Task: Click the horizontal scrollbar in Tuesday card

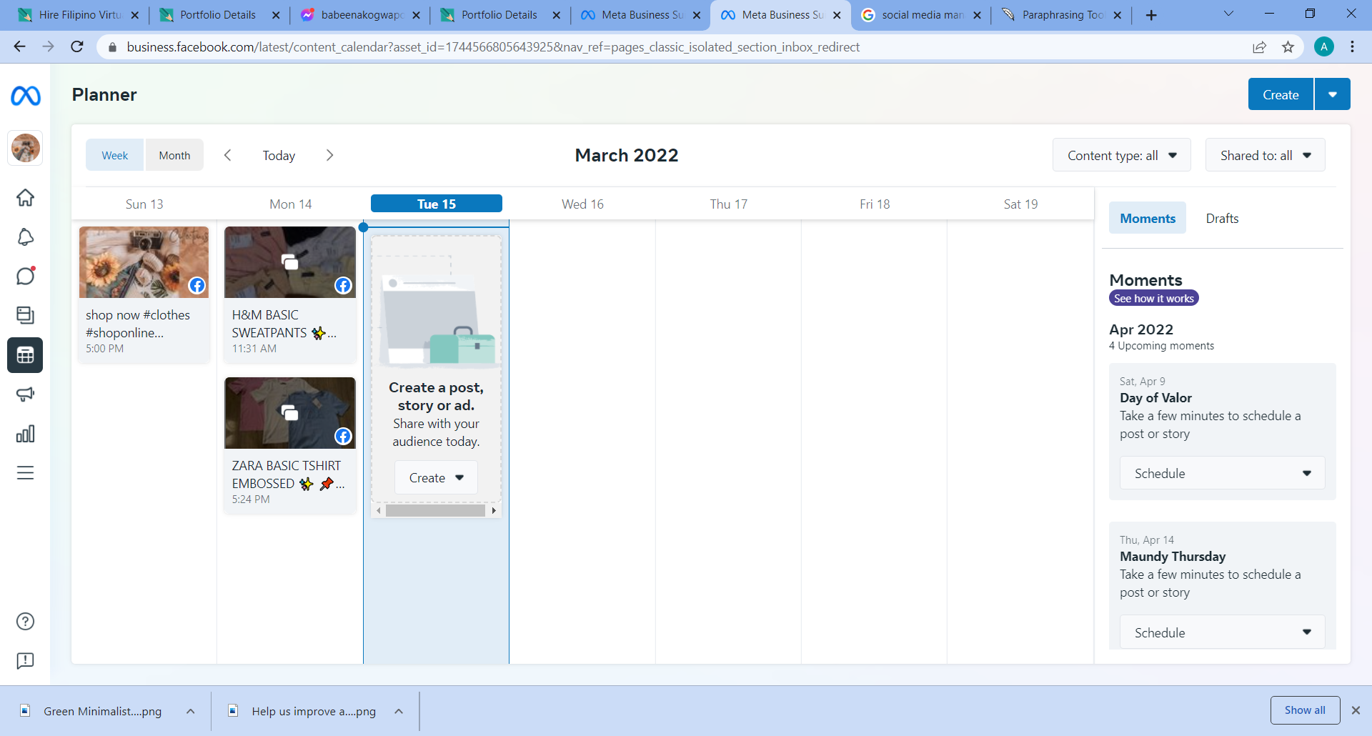Action: [x=435, y=510]
